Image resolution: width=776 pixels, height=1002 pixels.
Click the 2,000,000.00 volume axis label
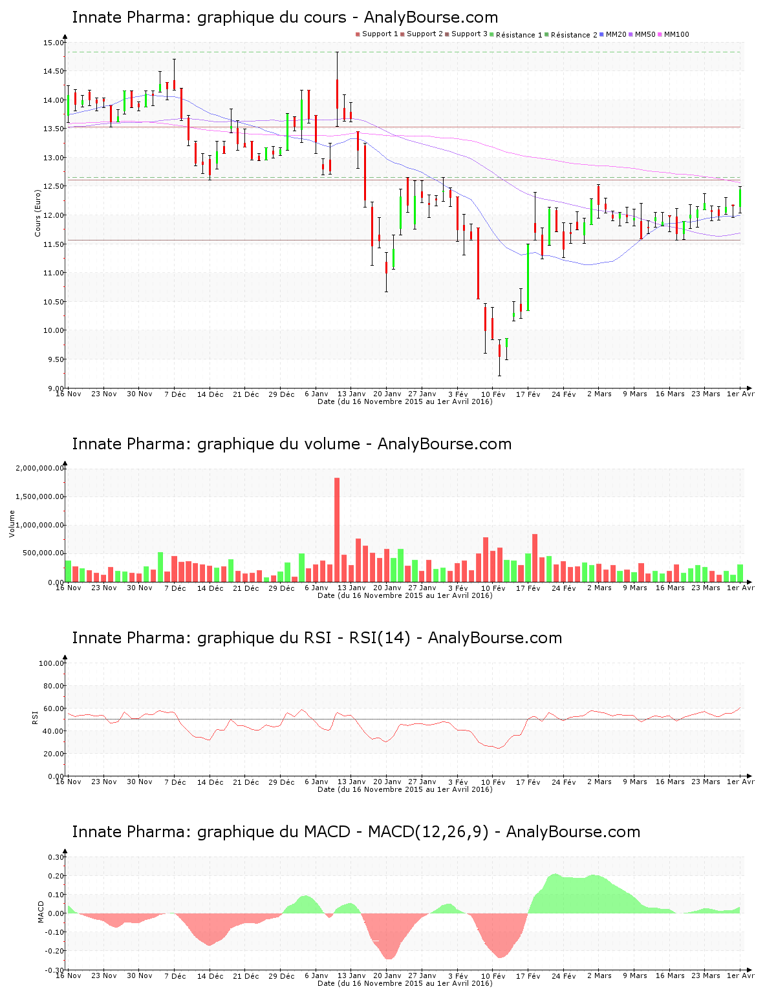[39, 468]
